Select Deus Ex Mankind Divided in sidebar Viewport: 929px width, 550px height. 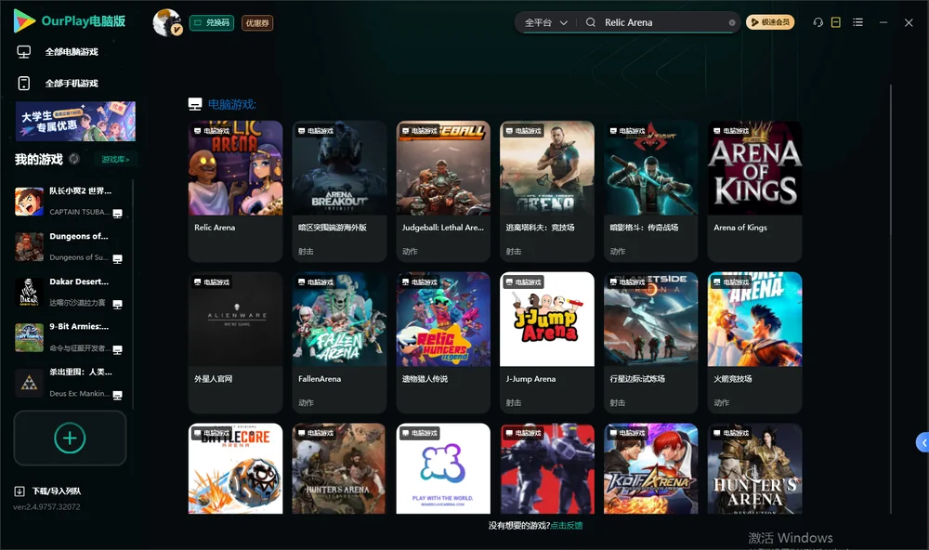click(x=70, y=383)
